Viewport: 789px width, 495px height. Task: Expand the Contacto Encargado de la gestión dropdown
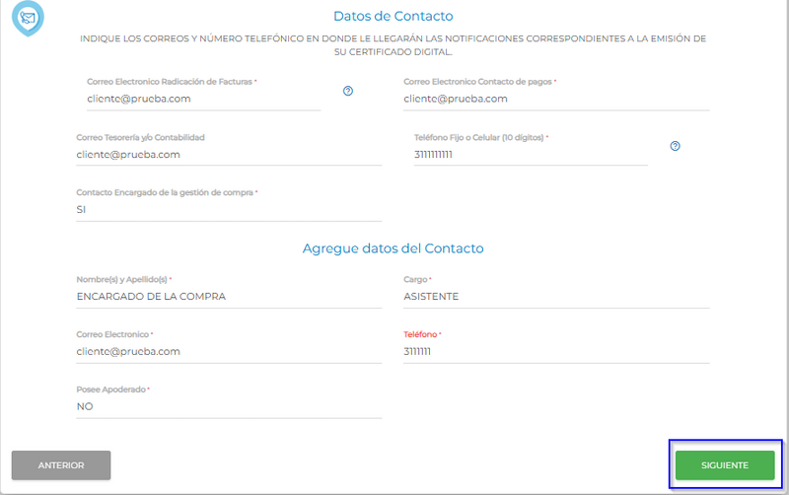coord(228,209)
